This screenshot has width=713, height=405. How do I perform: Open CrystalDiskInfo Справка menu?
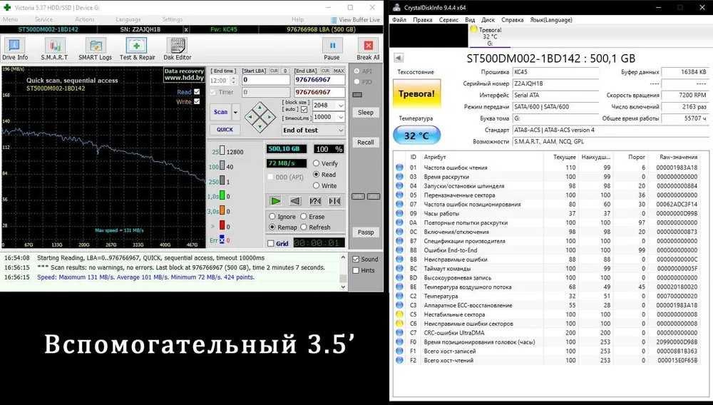point(513,19)
